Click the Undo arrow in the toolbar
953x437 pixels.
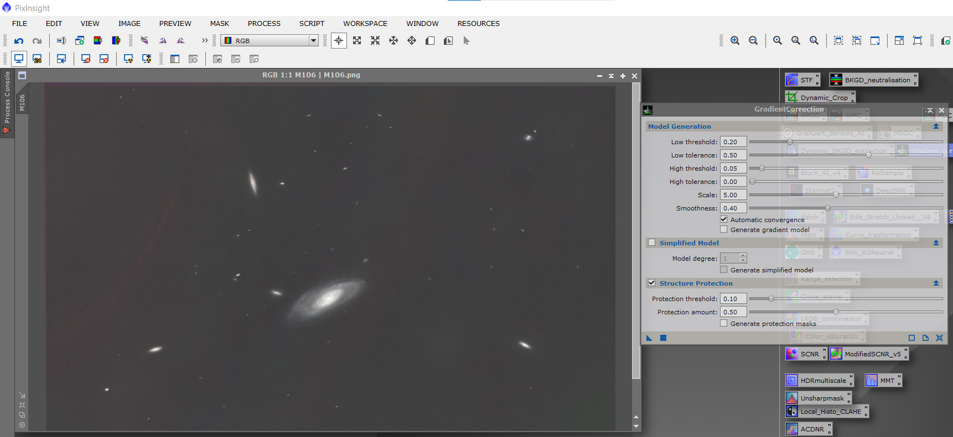click(19, 41)
